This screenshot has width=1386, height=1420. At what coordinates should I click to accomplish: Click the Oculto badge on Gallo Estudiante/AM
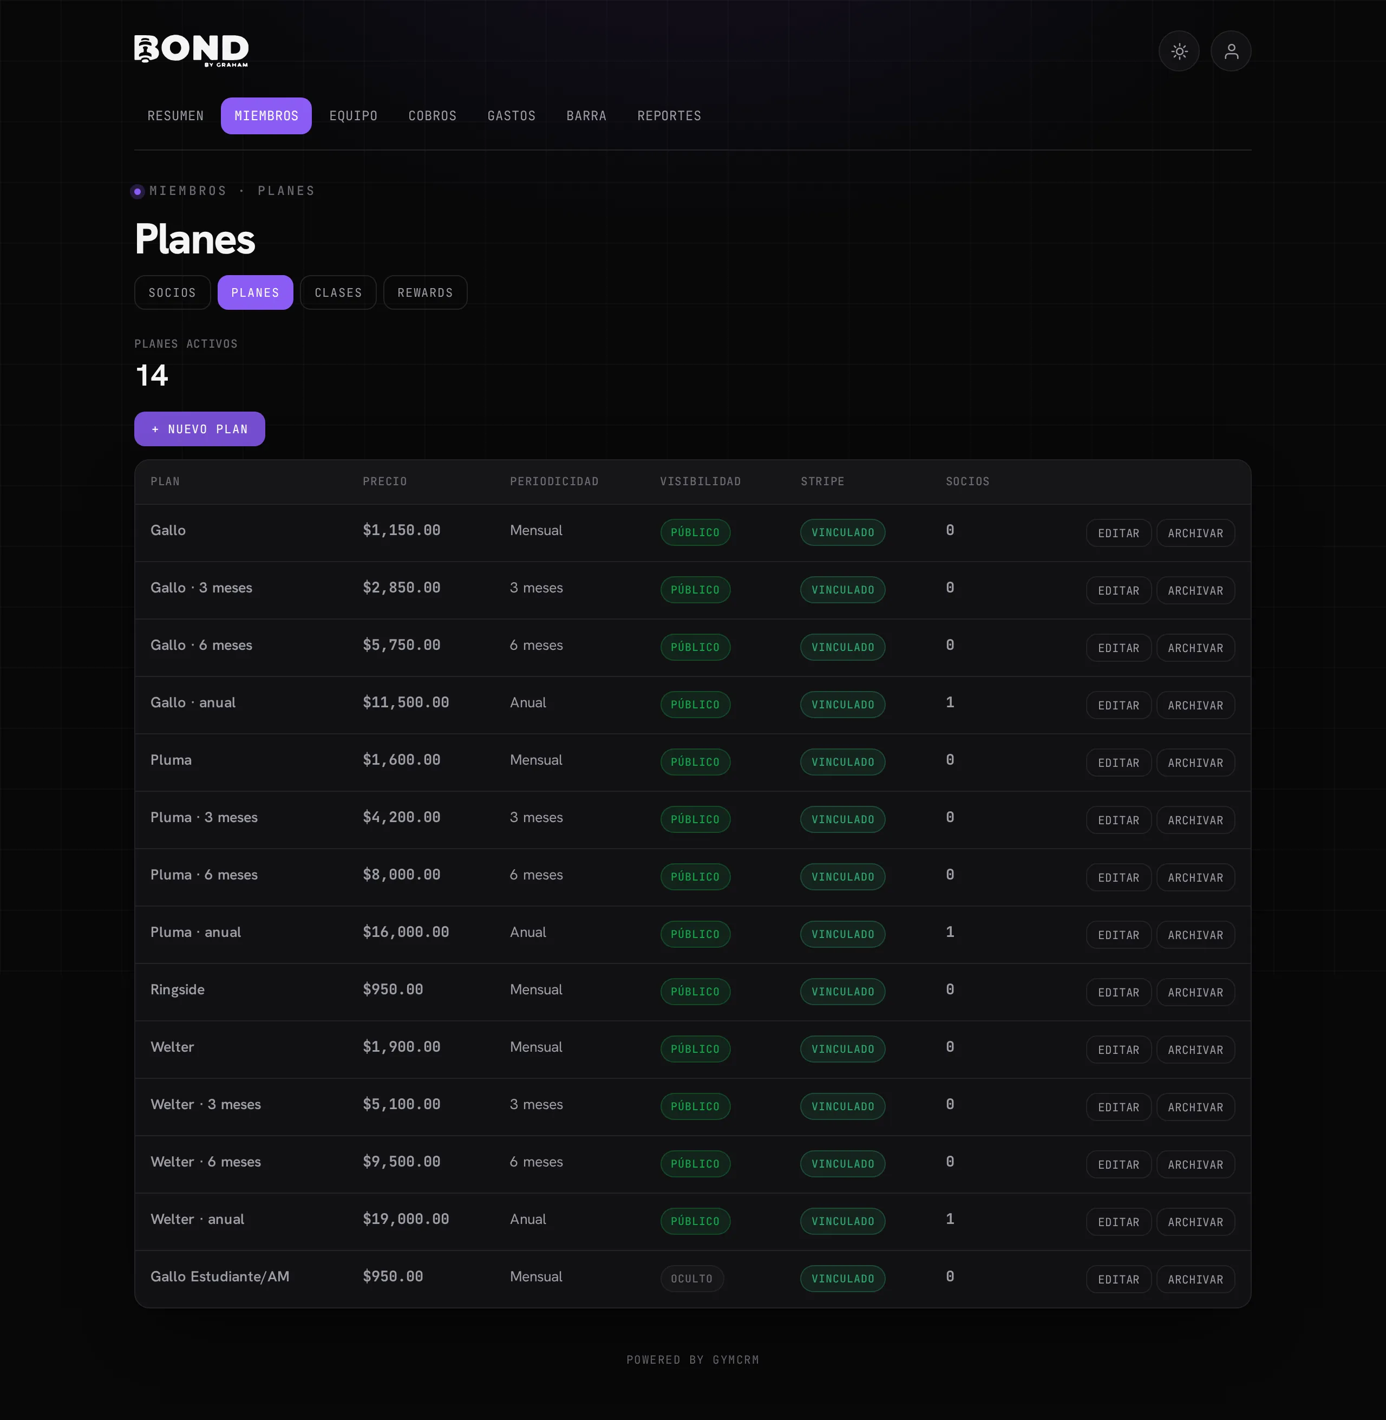691,1279
